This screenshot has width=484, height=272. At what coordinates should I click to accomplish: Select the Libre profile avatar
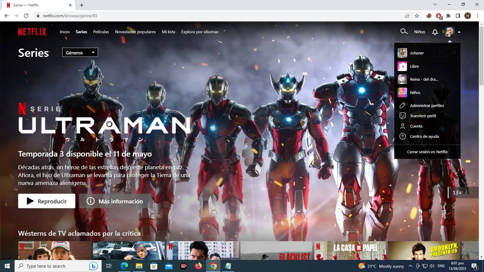point(402,66)
